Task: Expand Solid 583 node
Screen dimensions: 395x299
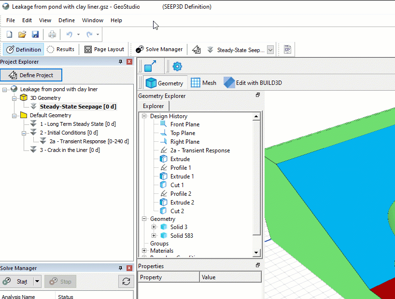Action: [x=154, y=235]
